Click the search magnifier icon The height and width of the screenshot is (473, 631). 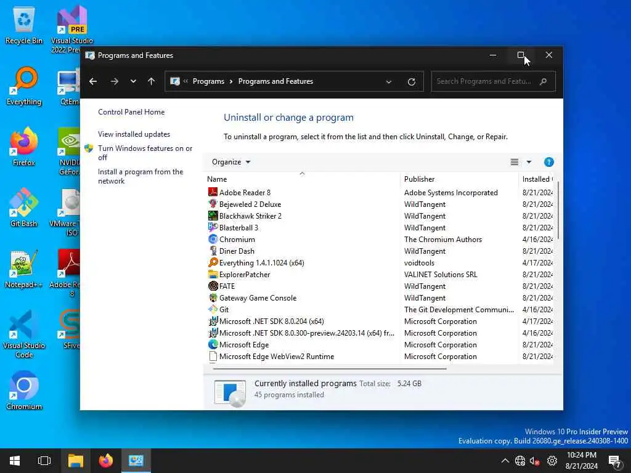click(x=543, y=81)
